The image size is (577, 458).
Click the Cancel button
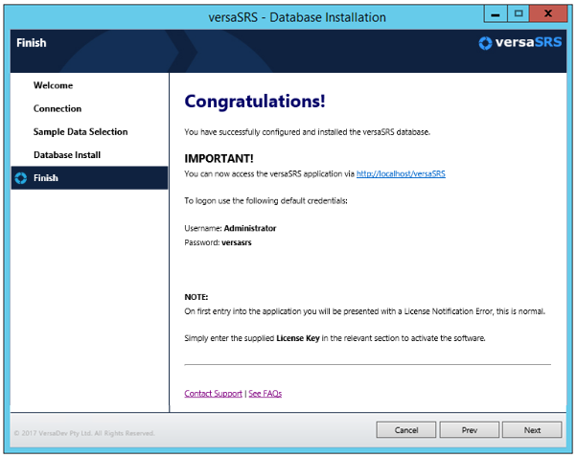point(406,430)
